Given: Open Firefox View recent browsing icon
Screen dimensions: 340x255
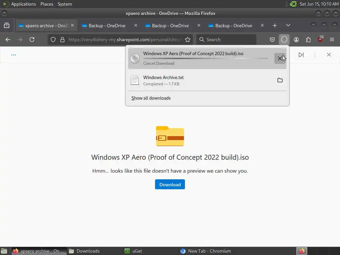Looking at the screenshot, I should [x=7, y=26].
